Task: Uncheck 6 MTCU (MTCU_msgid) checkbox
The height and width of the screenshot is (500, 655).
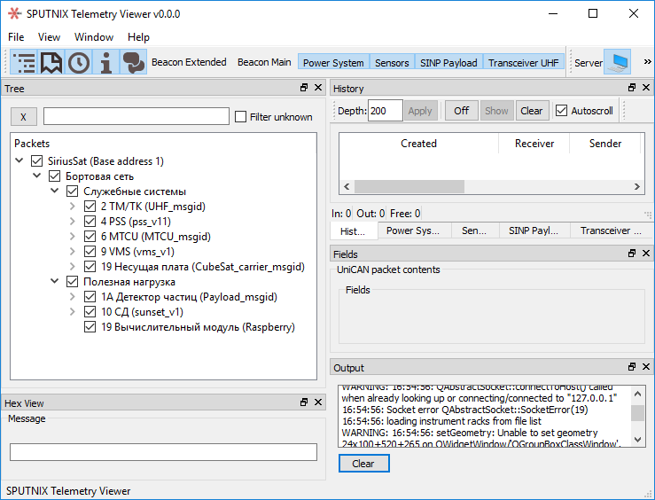Action: click(90, 237)
